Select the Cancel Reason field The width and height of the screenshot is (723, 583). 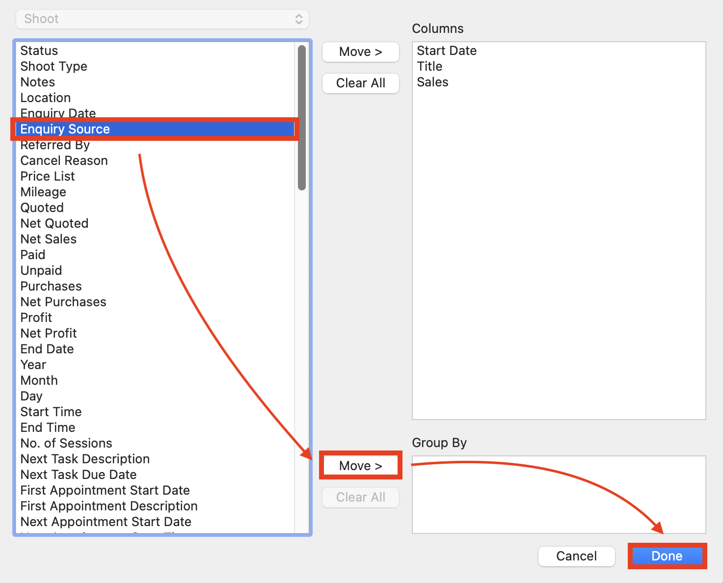click(64, 160)
